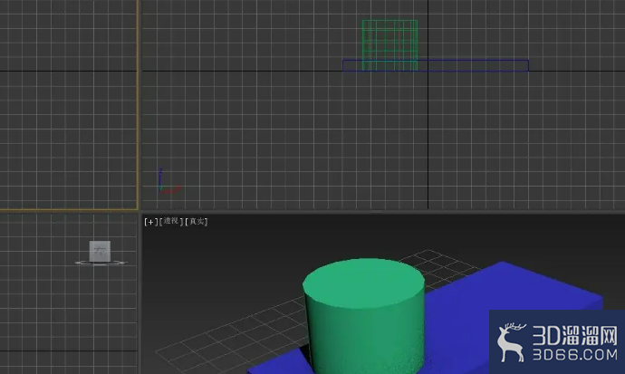Open the 真实 shading mode menu
Screen dimensions: 625x374
coord(197,222)
